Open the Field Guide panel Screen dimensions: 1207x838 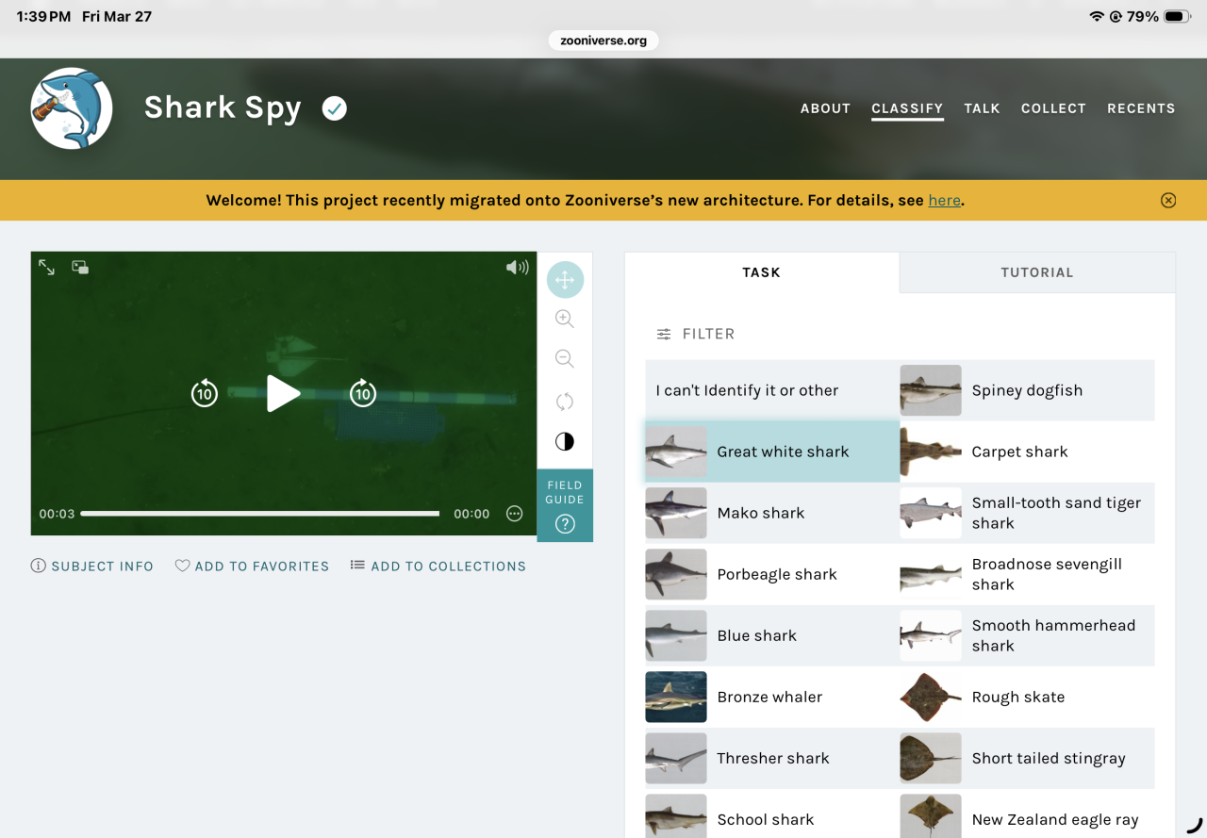tap(565, 505)
